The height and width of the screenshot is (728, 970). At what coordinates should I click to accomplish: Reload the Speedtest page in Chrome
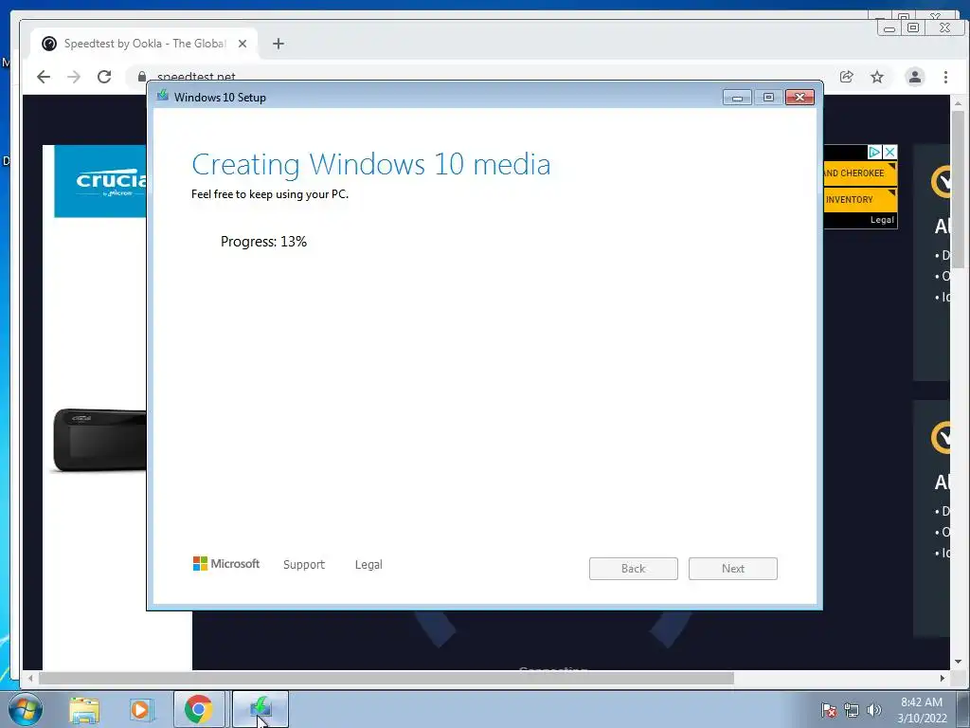[104, 77]
